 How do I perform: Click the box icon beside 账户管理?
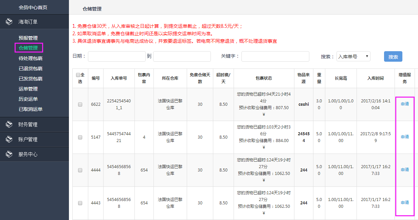pyautogui.click(x=9, y=139)
